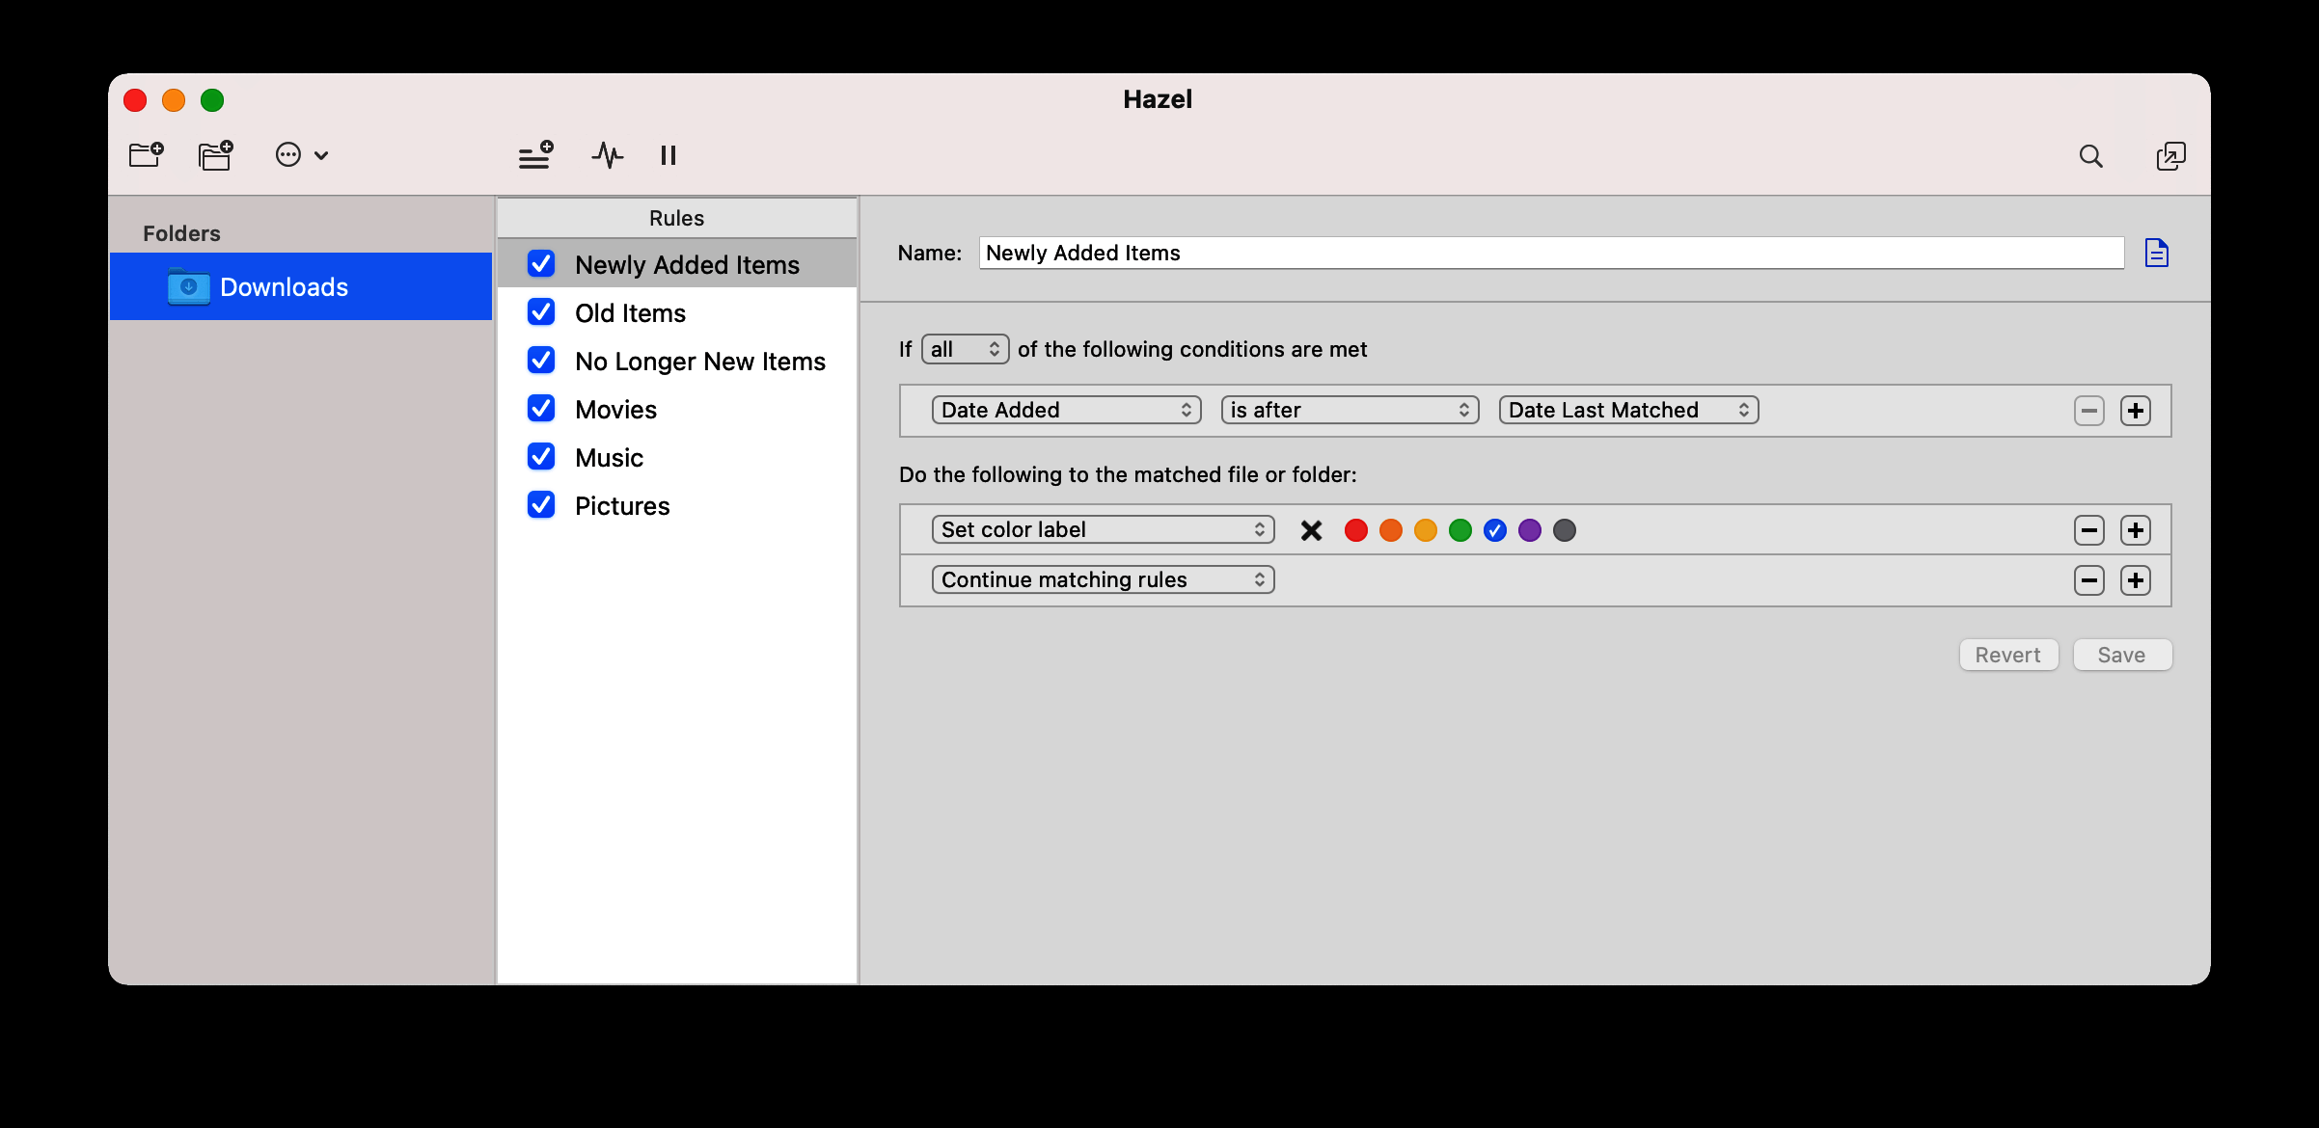Open the 'is after' operator dropdown
Screen dimensions: 2319x1128
(1350, 410)
